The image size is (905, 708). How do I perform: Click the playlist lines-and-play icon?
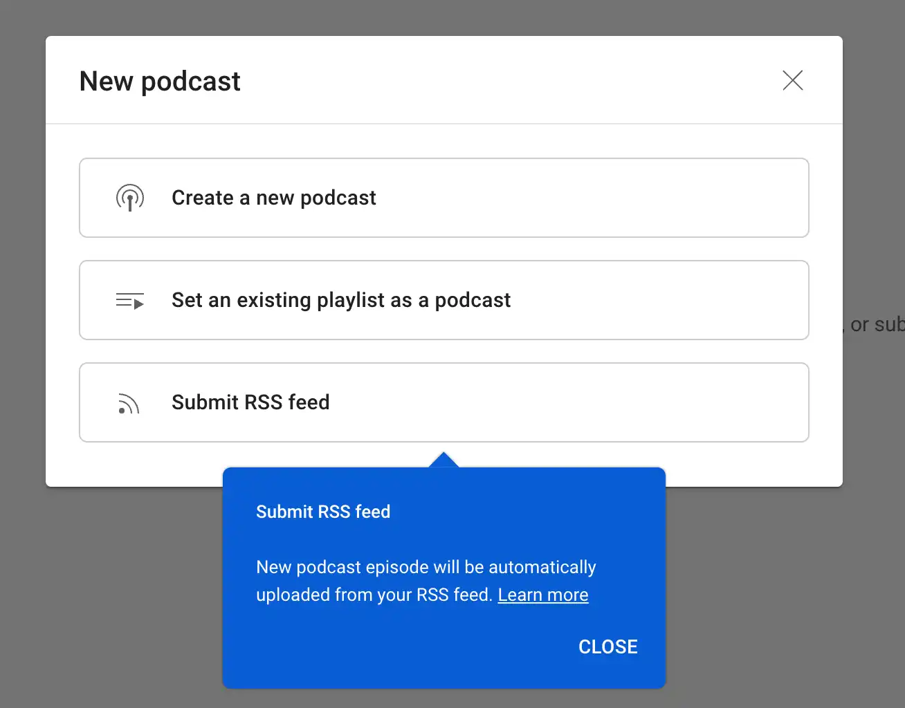coord(130,301)
